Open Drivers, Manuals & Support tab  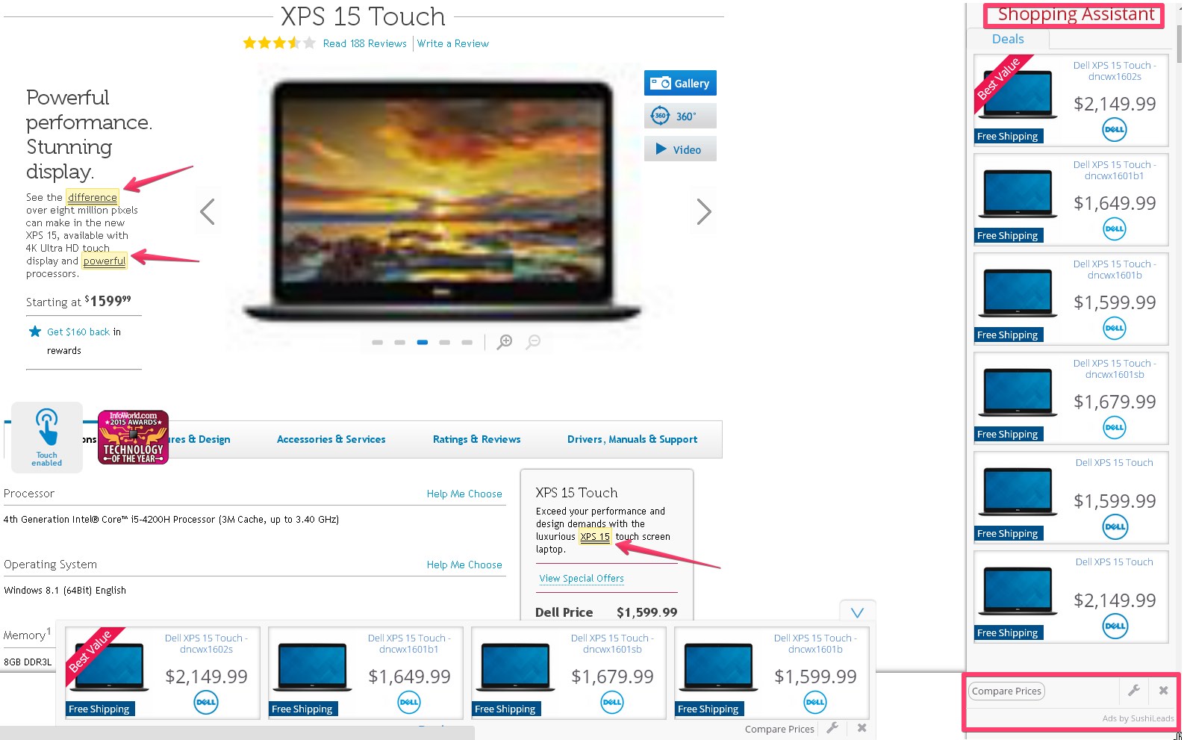632,439
